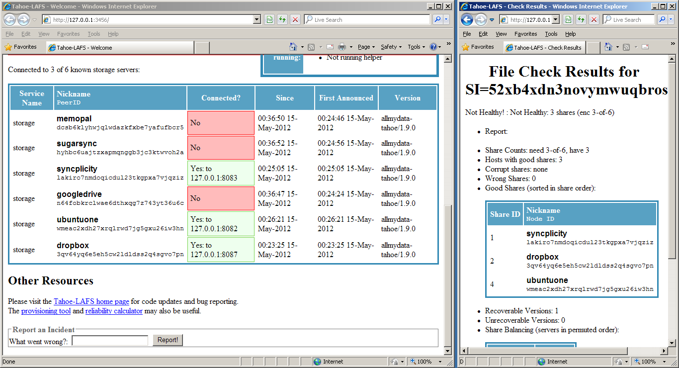Go forward in the Welcome window
The height and width of the screenshot is (368, 679).
[23, 20]
